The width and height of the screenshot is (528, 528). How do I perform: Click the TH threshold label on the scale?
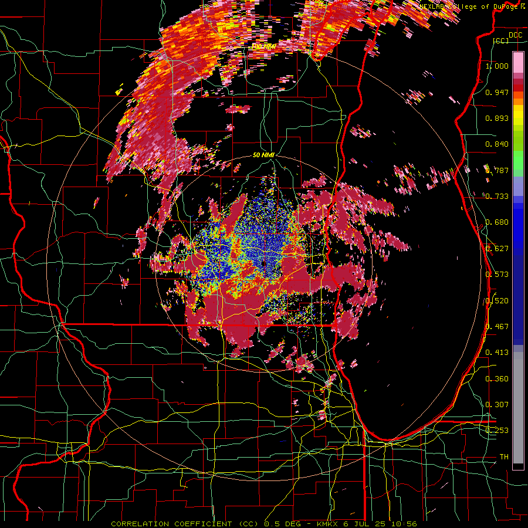point(504,456)
